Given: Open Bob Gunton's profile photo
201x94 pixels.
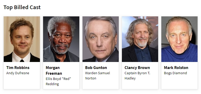Looking at the screenshot, I should (x=101, y=39).
